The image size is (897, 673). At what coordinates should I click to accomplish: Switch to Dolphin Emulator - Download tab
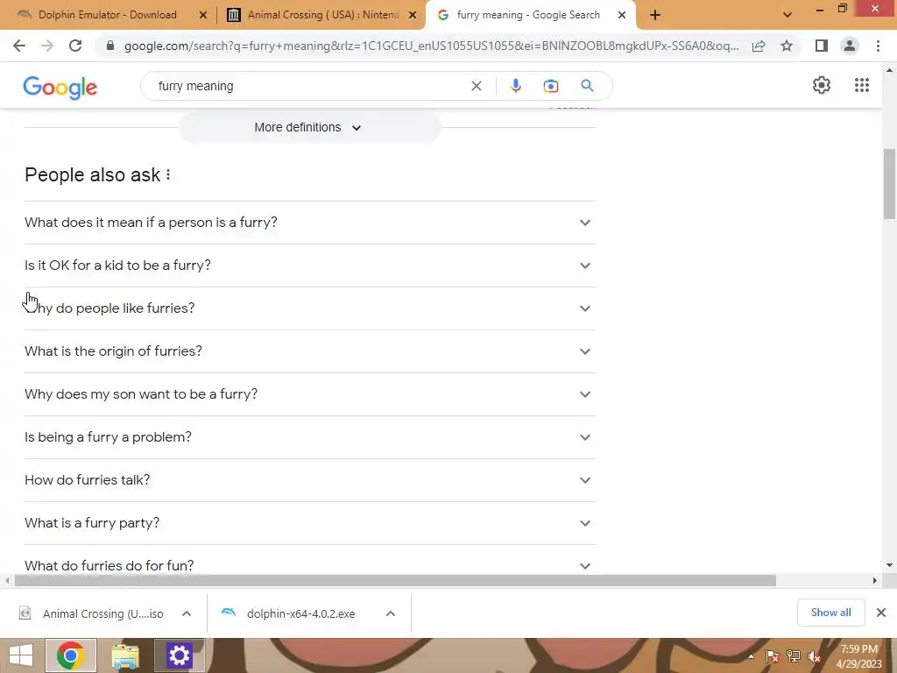pyautogui.click(x=106, y=15)
